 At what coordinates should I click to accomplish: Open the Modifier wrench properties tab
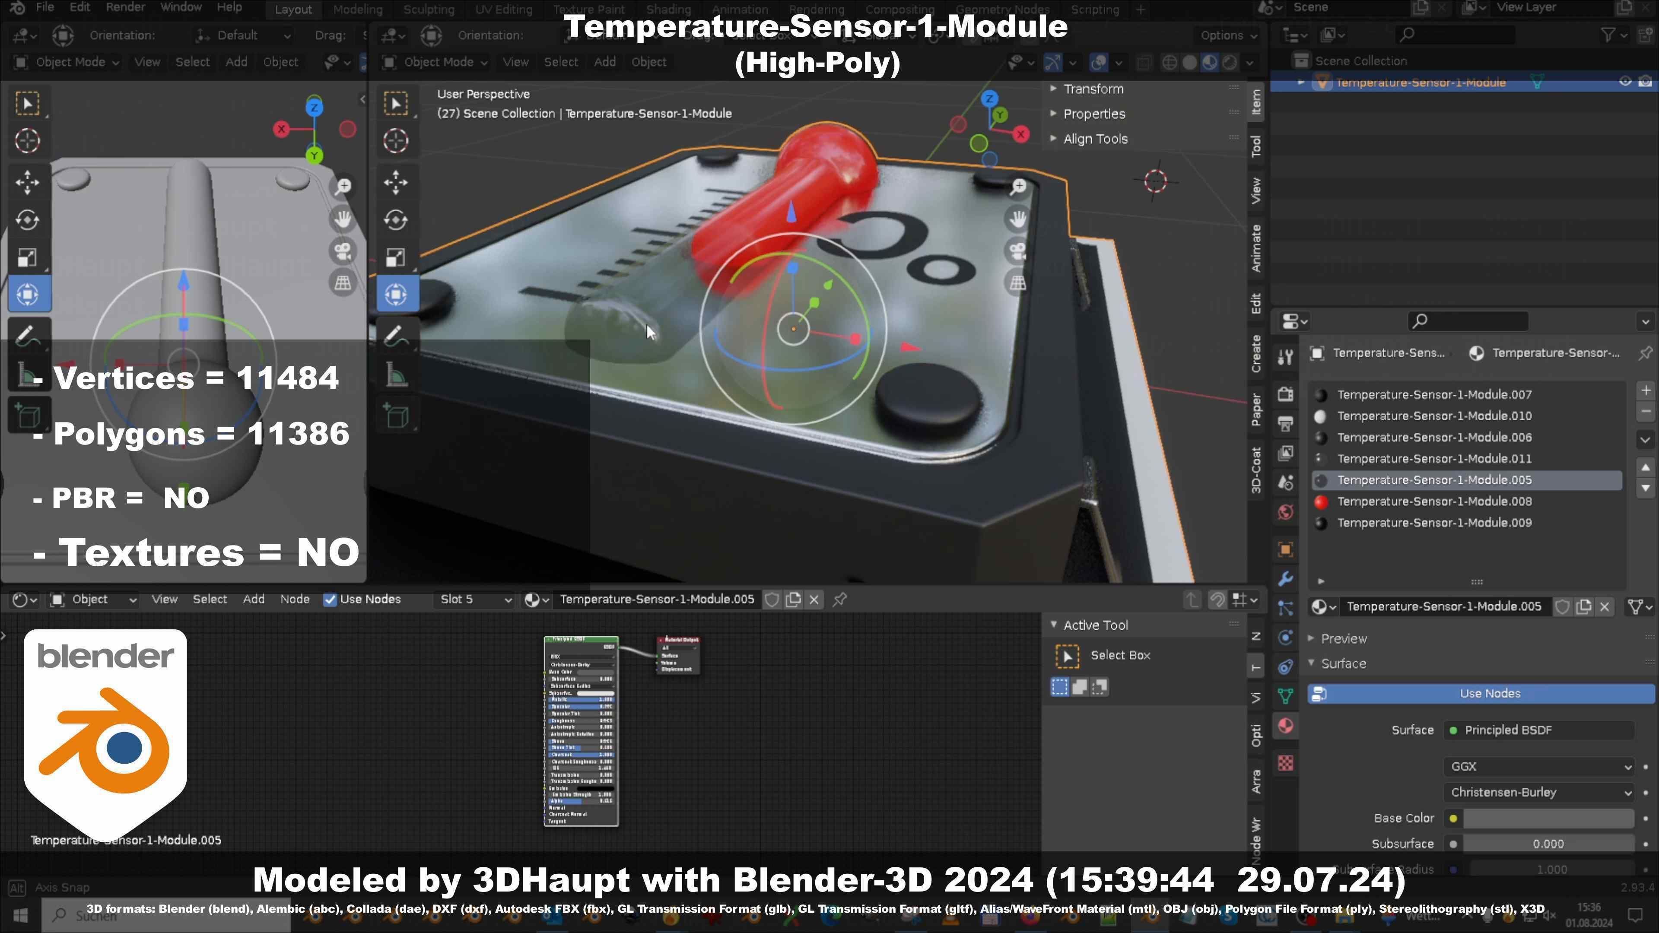click(1285, 579)
